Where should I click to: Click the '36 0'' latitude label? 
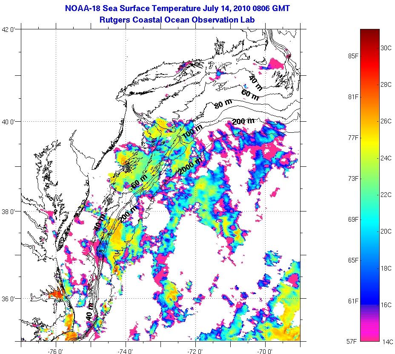pyautogui.click(x=9, y=299)
